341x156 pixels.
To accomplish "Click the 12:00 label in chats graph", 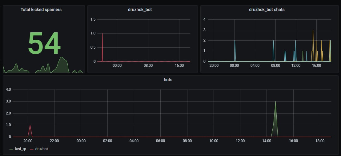I will (296, 65).
